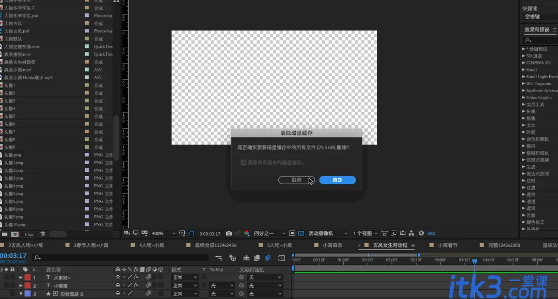Screen dimensions: 558x299
Task: Toggle the transparency grid icon
Action: [x=301, y=233]
